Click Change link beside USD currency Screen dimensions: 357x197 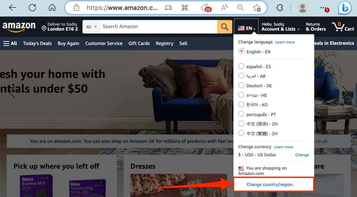(302, 155)
